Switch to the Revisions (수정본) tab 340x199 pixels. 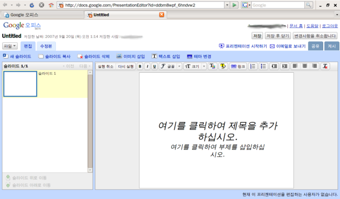pyautogui.click(x=46, y=46)
